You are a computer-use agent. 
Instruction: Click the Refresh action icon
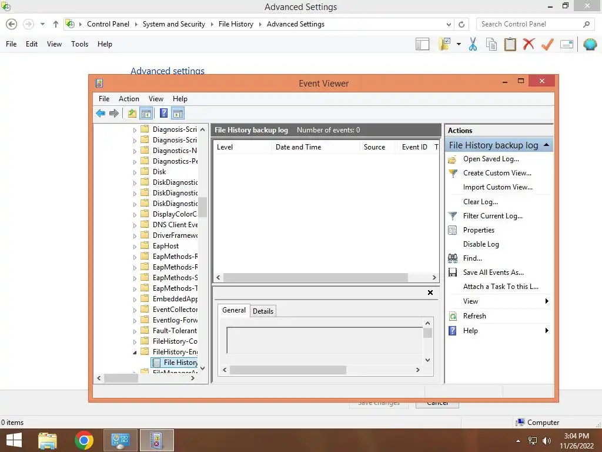pyautogui.click(x=453, y=316)
